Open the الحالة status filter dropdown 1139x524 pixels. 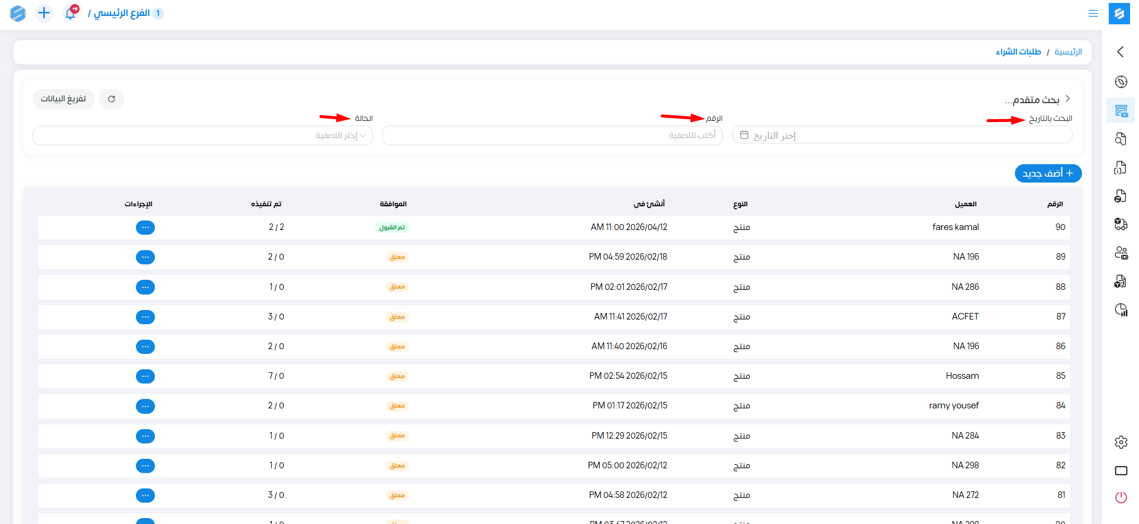pyautogui.click(x=202, y=136)
